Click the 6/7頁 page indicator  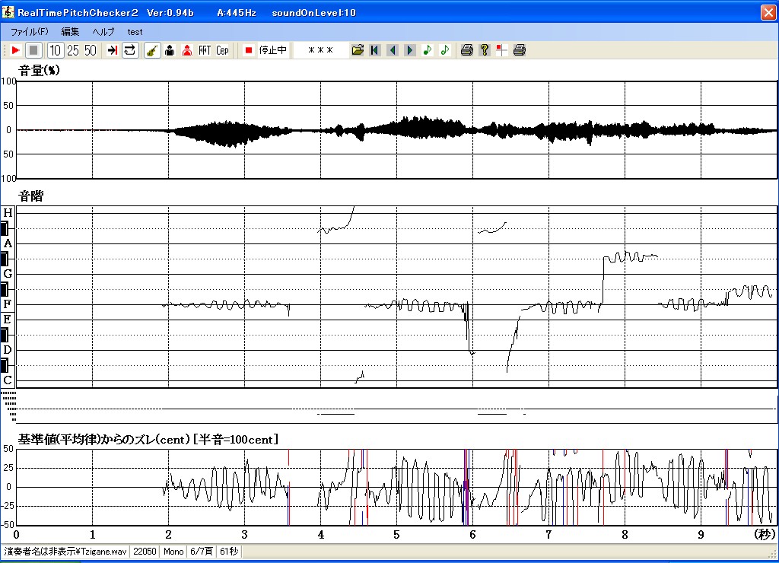click(201, 552)
